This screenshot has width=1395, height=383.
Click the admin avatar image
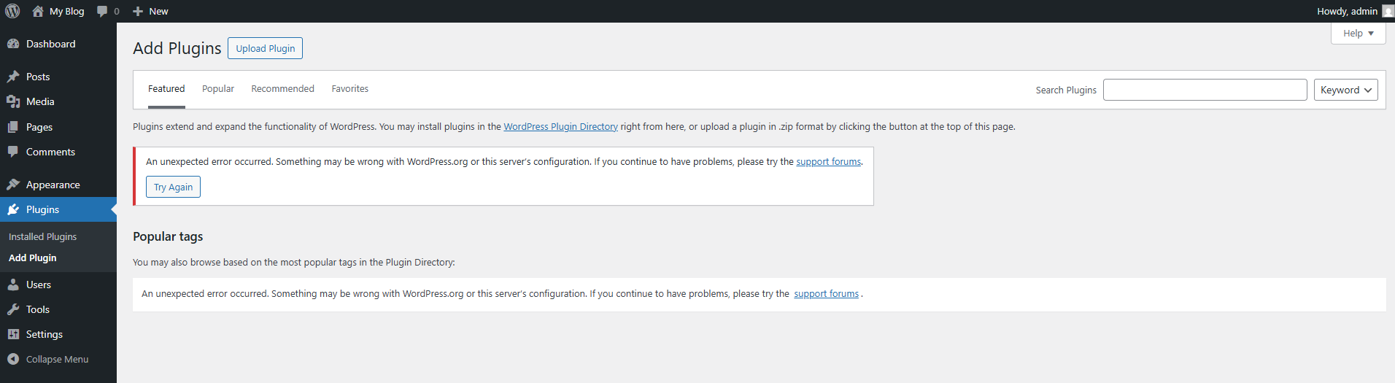1388,11
